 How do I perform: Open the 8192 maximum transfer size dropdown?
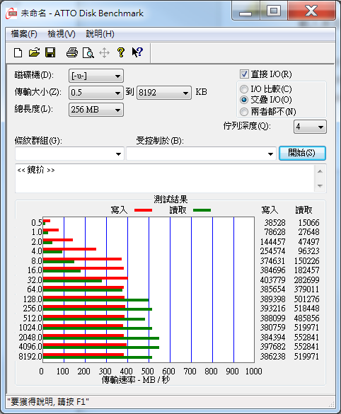[164, 93]
